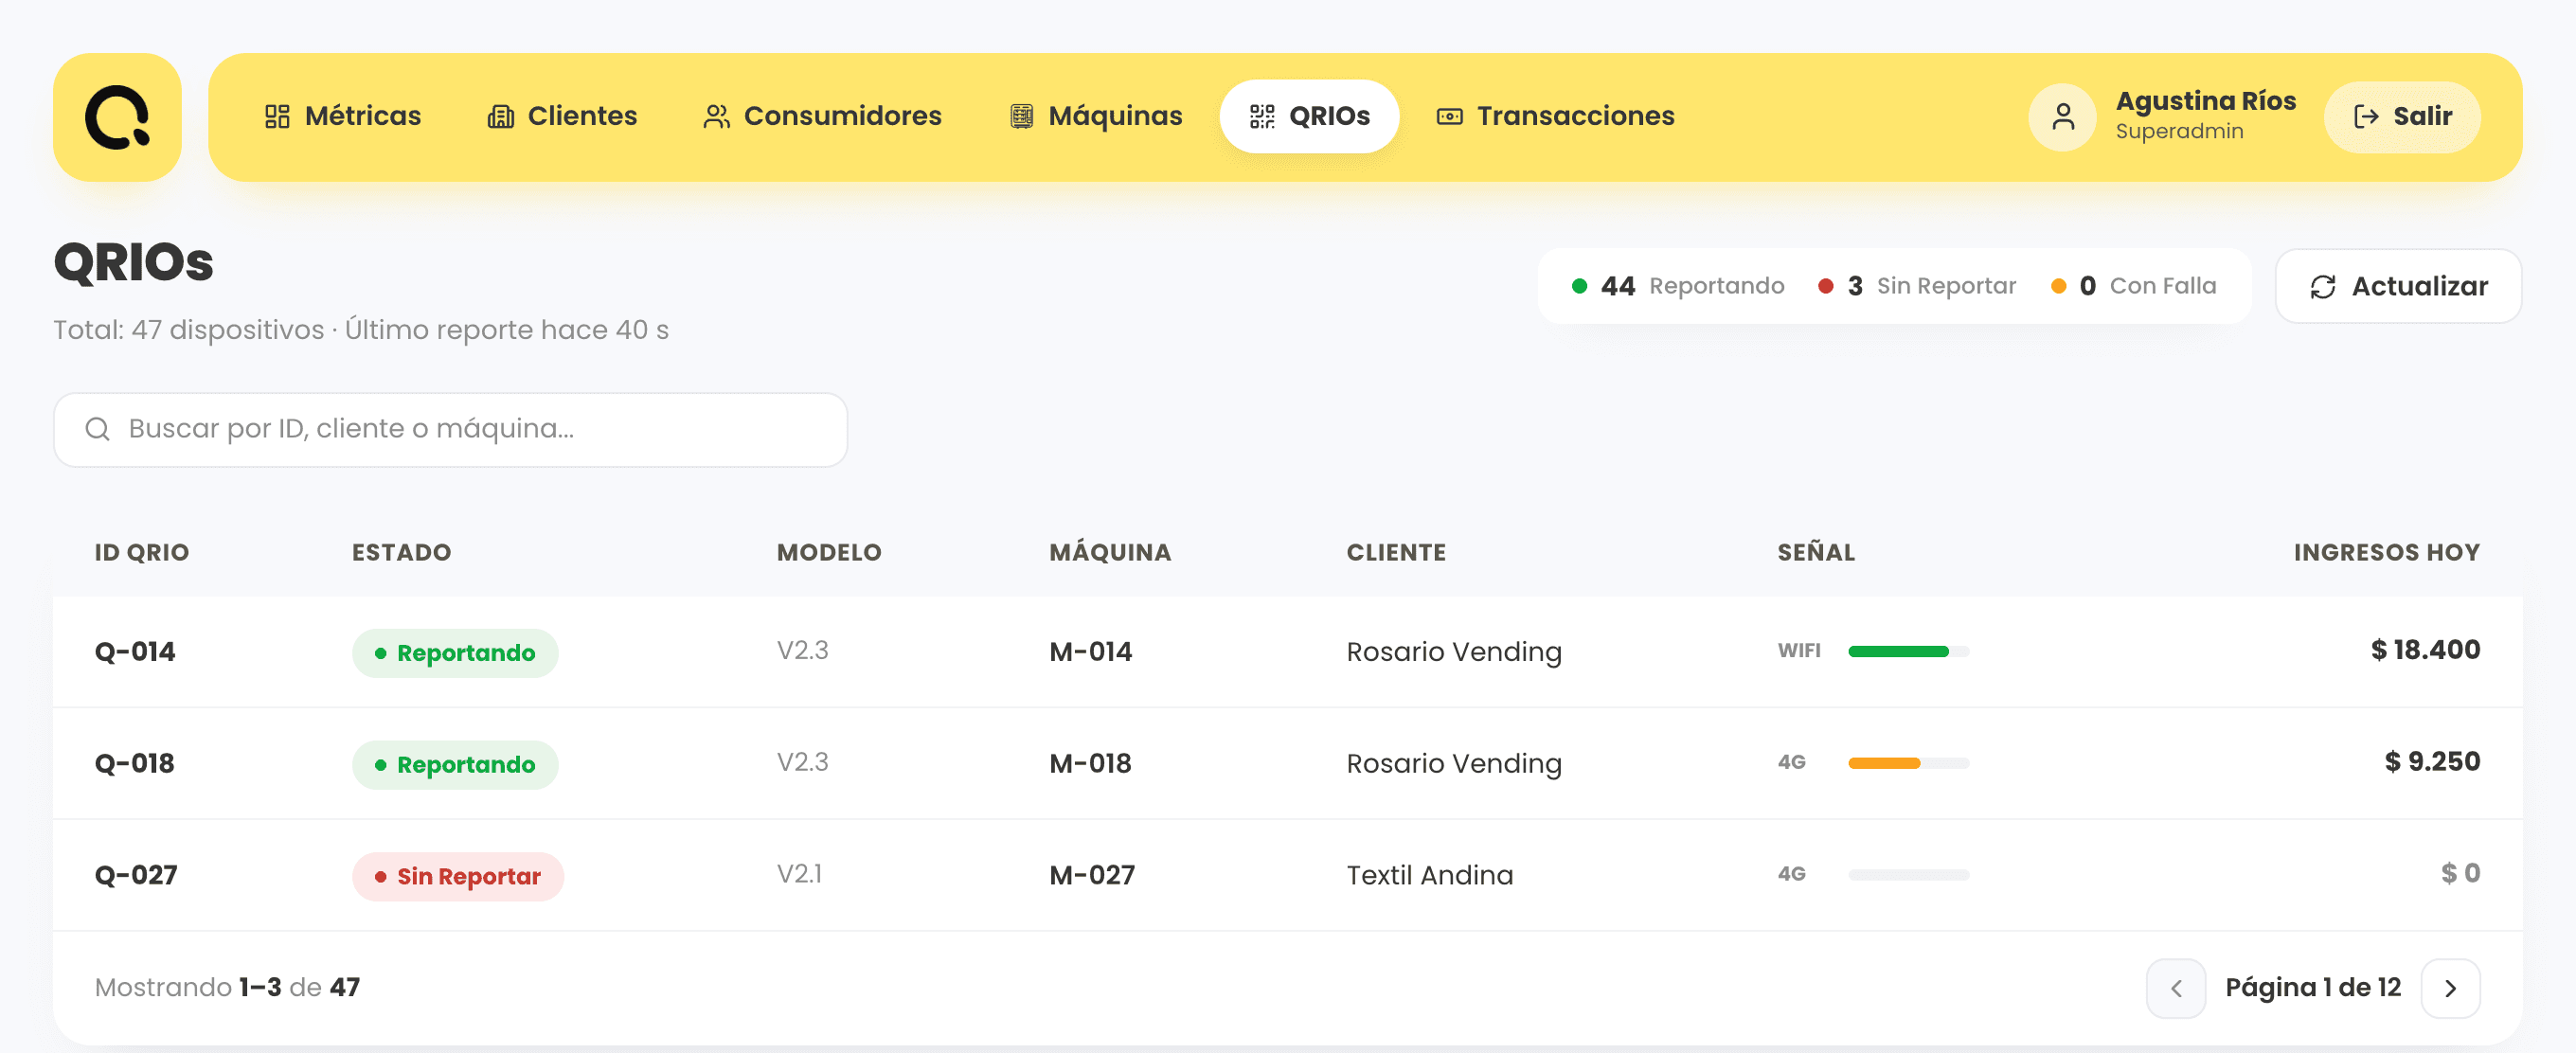
Task: Select the QRIOs tab
Action: pyautogui.click(x=1309, y=116)
